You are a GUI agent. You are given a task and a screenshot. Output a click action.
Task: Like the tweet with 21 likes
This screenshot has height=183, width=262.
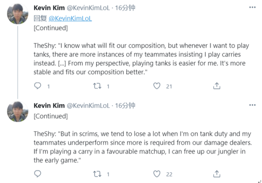tap(157, 86)
